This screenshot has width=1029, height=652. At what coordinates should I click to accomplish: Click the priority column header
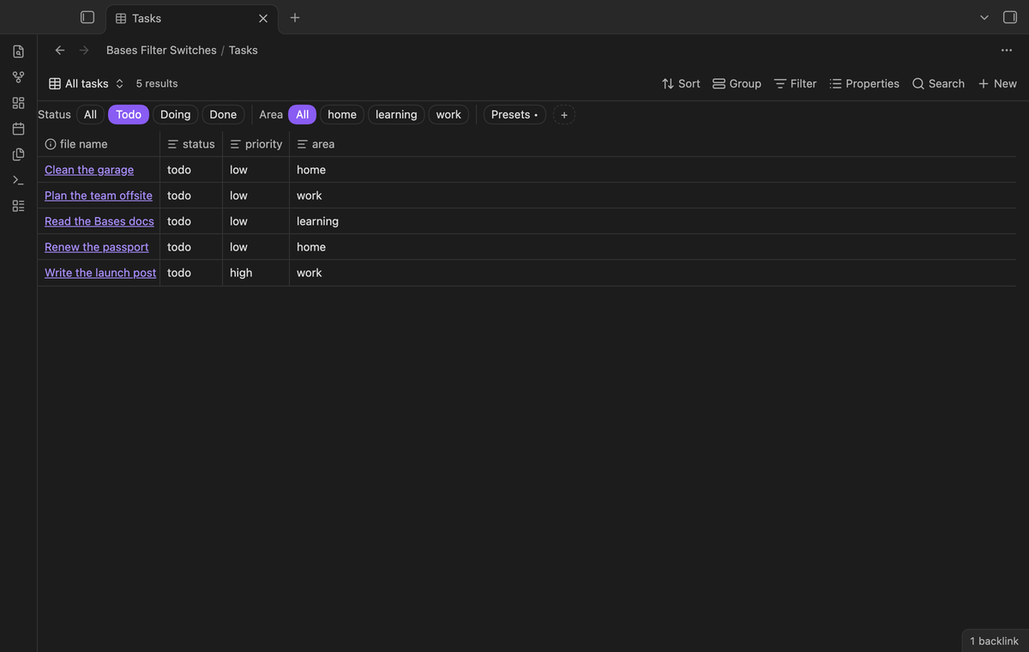[x=256, y=144]
